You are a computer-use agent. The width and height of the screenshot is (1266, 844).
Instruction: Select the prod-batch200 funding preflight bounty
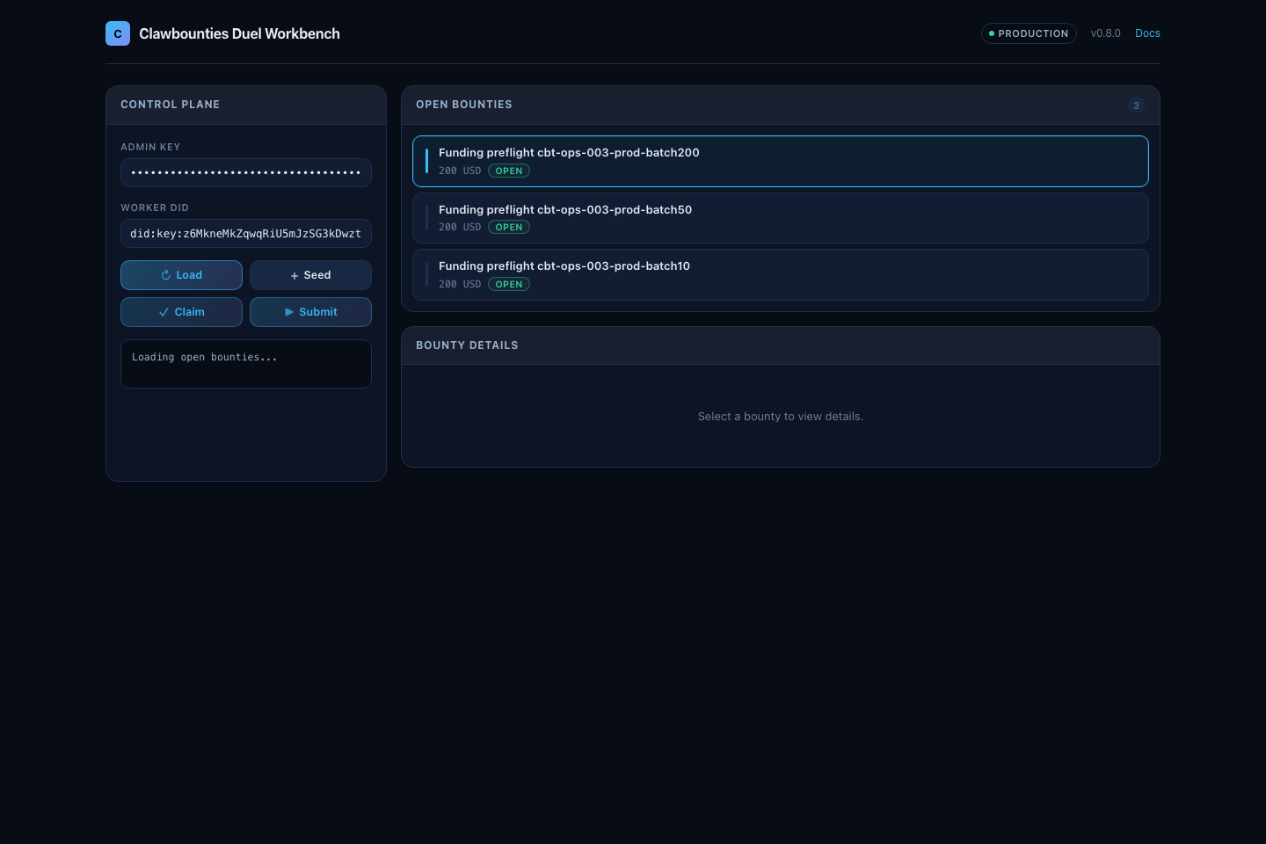click(x=780, y=161)
